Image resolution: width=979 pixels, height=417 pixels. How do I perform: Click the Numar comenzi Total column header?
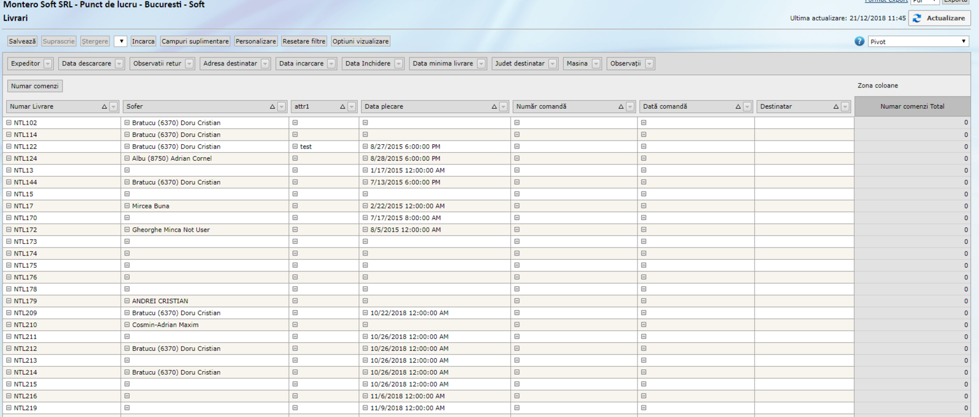pyautogui.click(x=912, y=106)
